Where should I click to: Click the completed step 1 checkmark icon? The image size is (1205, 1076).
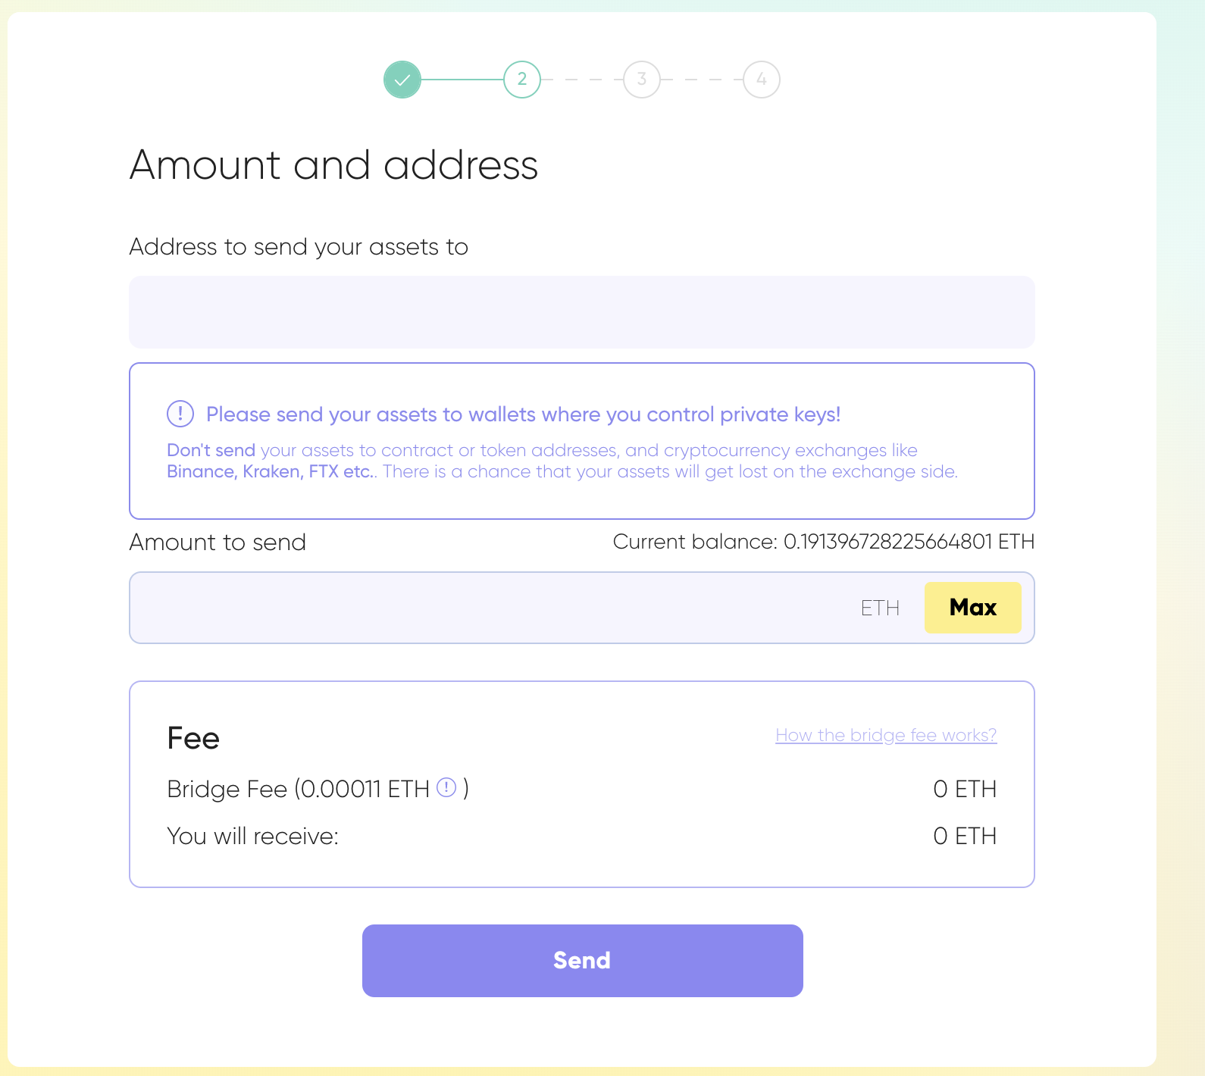click(x=402, y=80)
